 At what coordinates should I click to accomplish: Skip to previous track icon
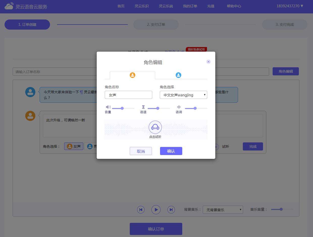click(141, 209)
